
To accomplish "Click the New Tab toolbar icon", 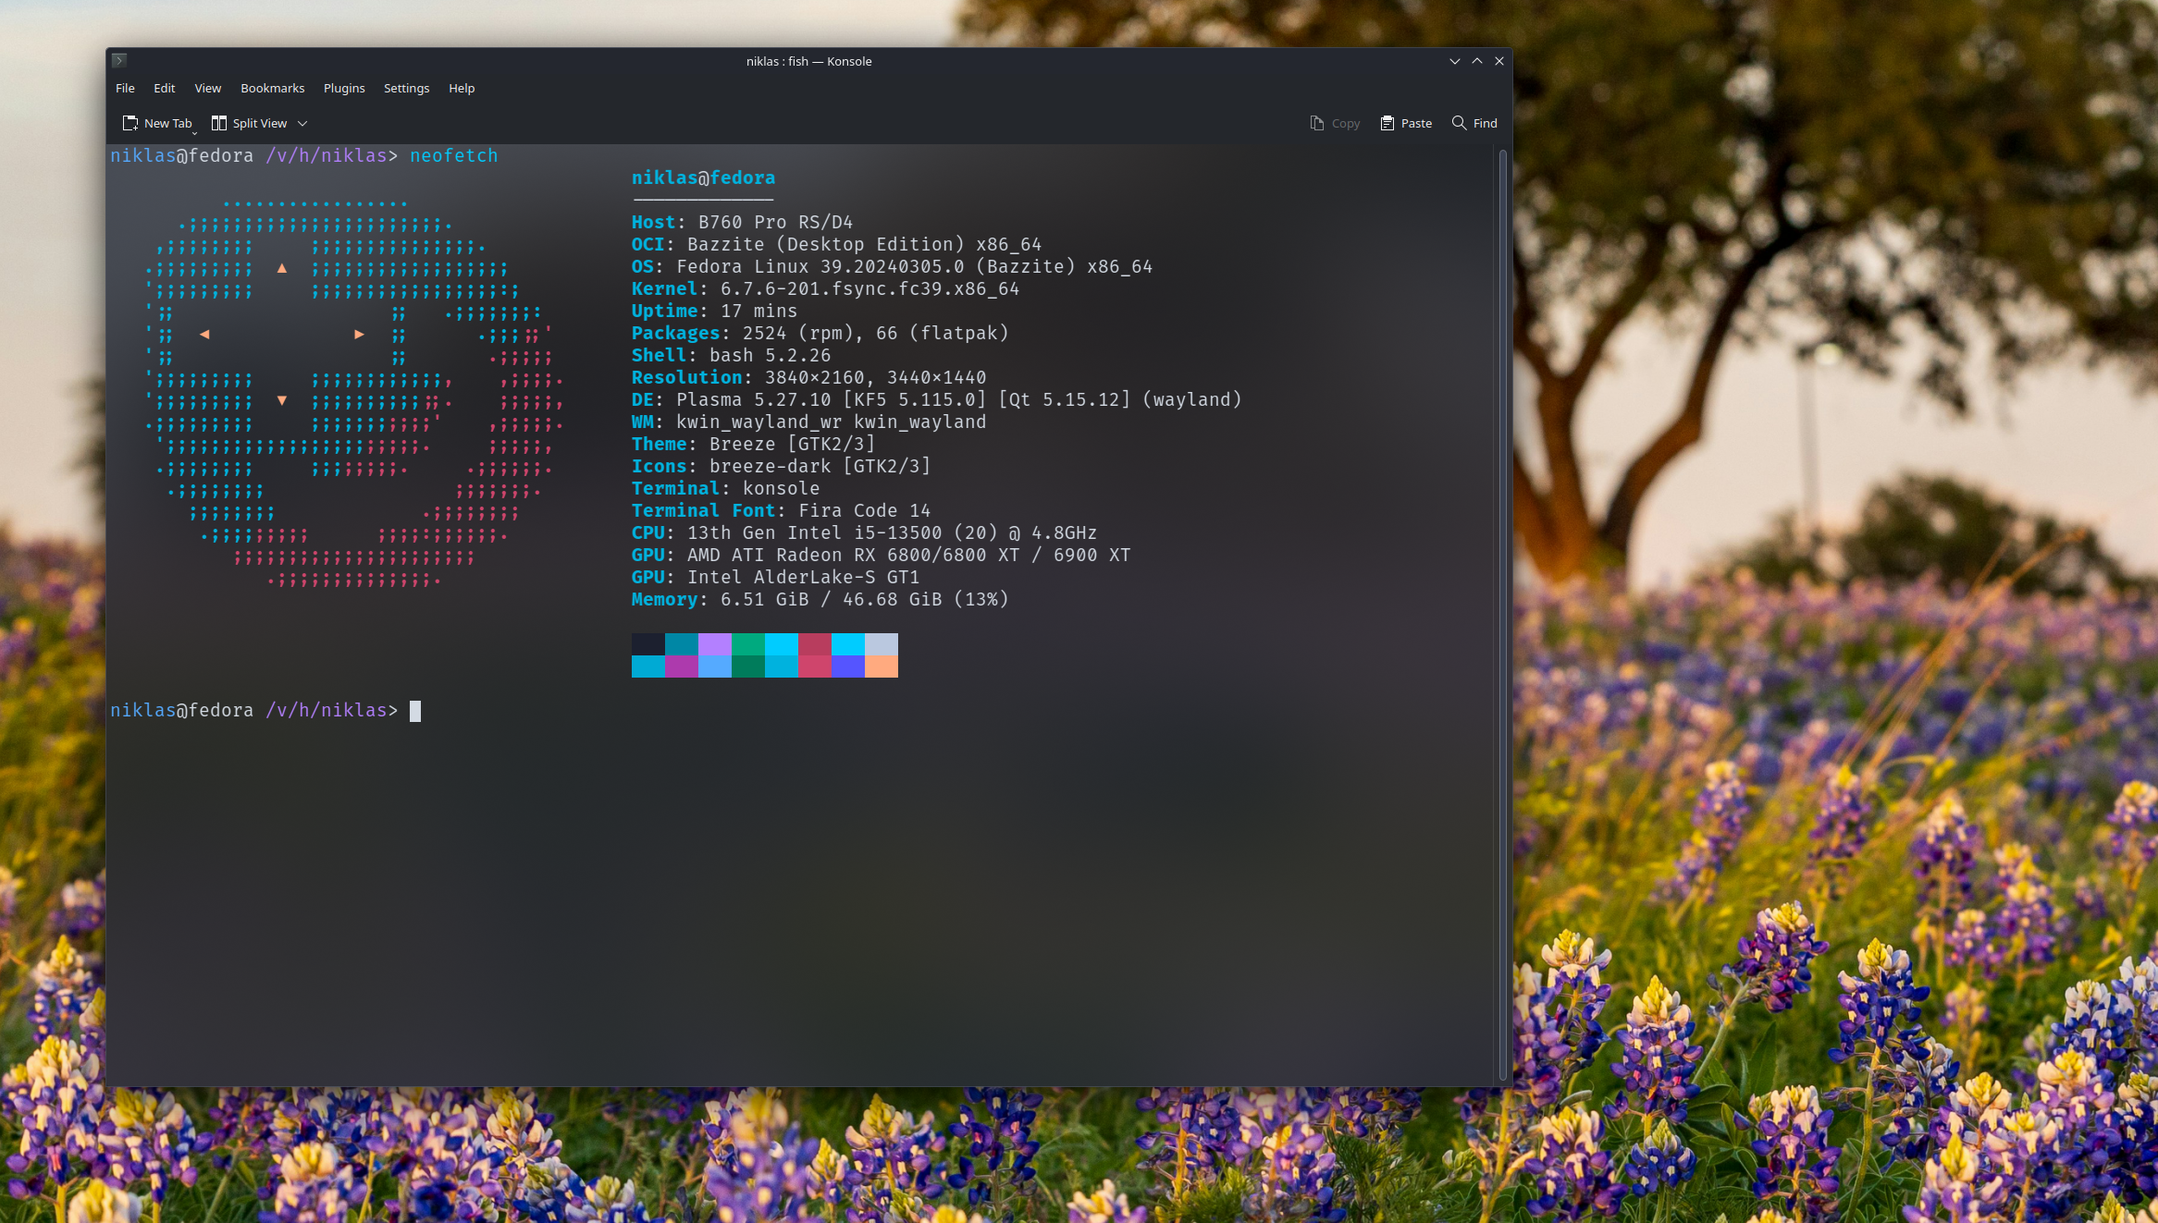I will pyautogui.click(x=130, y=123).
